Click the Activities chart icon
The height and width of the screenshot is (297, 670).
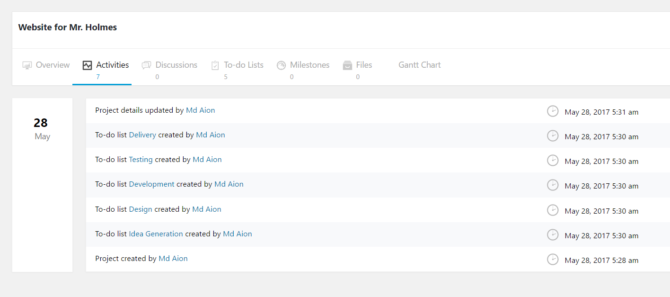[87, 65]
